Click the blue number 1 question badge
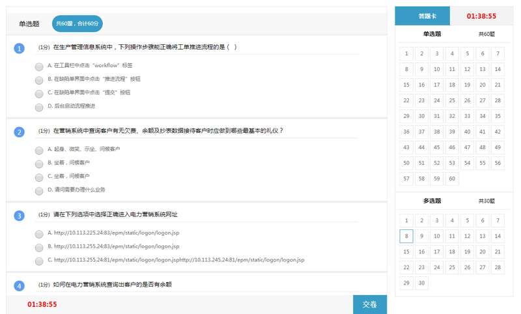This screenshot has width=521, height=314. (19, 48)
